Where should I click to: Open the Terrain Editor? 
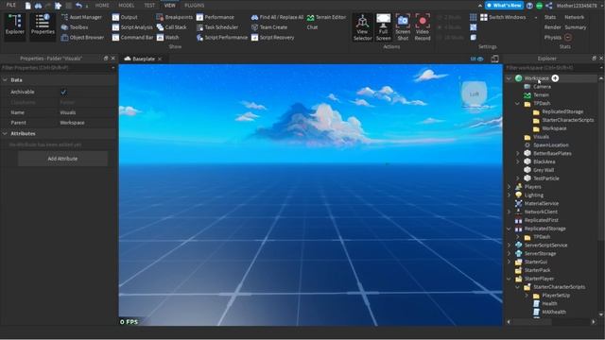point(326,17)
